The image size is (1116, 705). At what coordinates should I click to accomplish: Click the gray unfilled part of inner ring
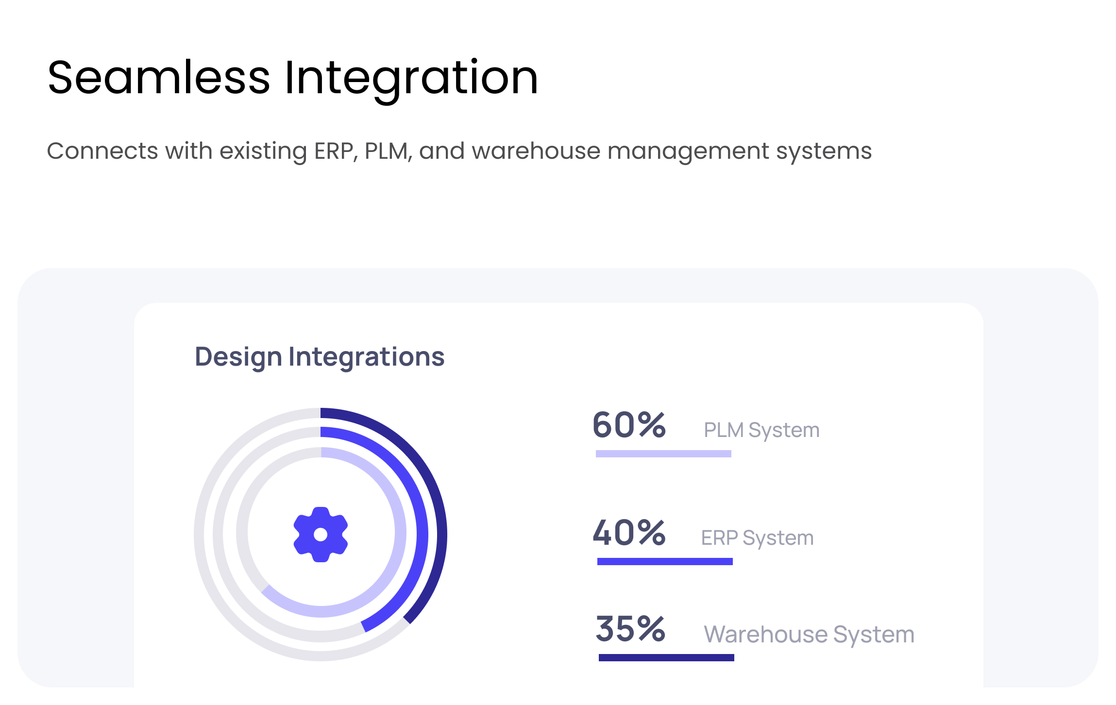(x=242, y=534)
